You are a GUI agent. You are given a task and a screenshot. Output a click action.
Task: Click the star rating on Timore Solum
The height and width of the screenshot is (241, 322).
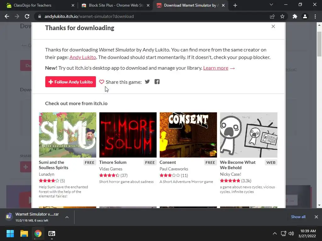click(109, 175)
